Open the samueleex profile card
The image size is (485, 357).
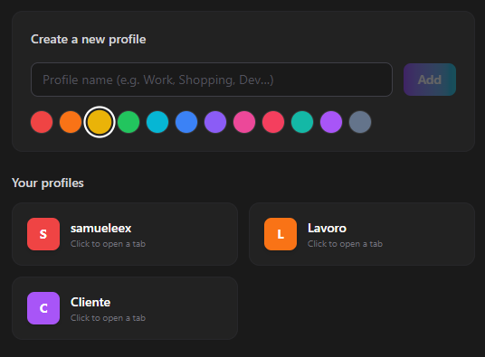(125, 234)
